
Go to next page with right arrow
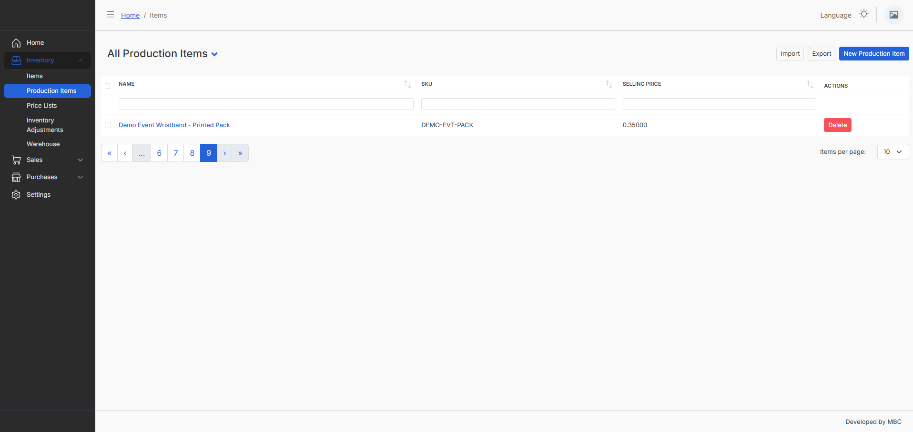pos(224,153)
